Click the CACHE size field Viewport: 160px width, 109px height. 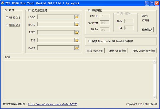[x=105, y=16]
